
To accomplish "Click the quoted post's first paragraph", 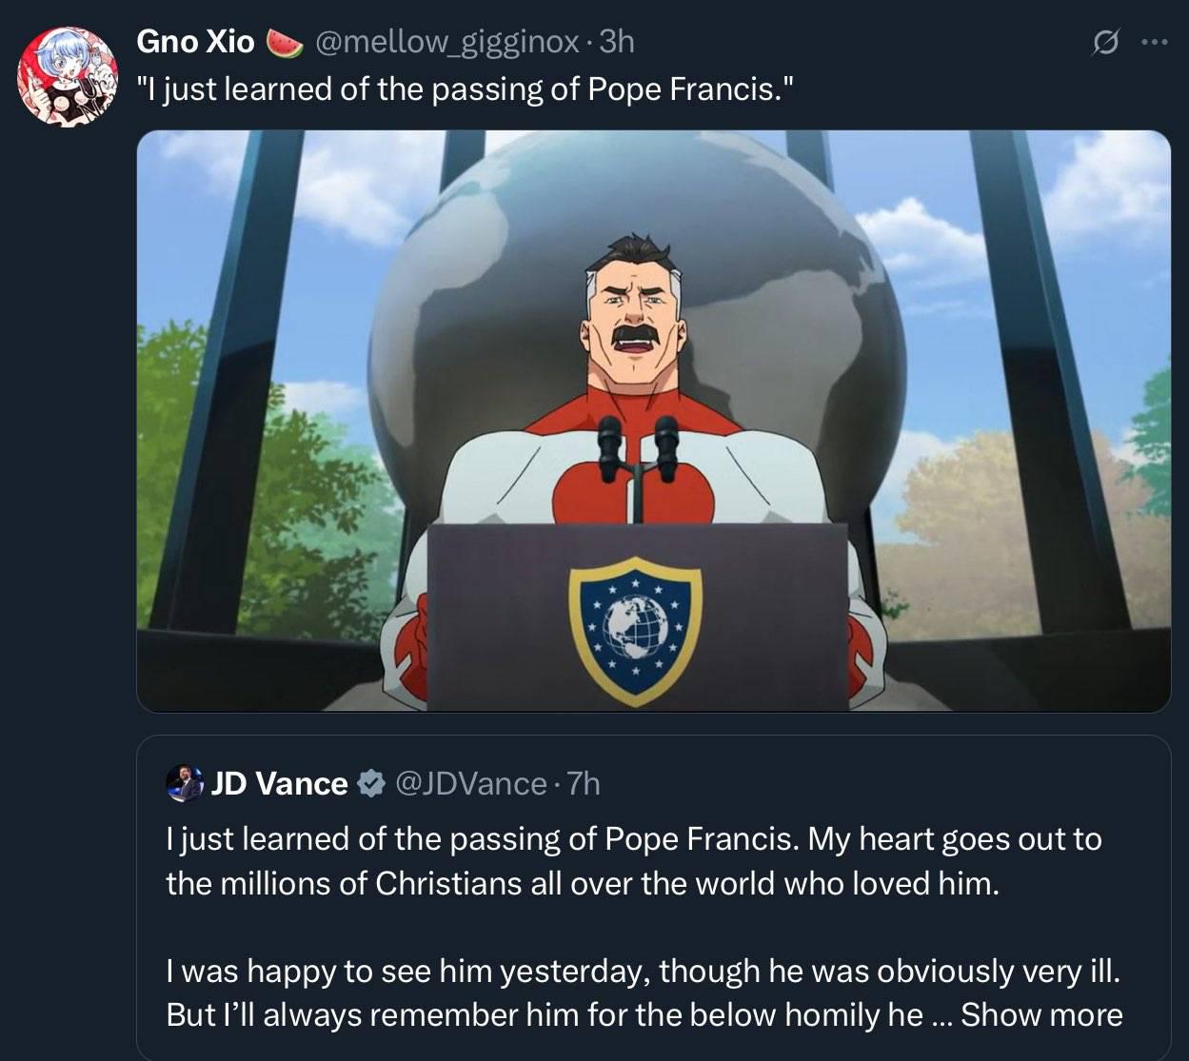I will click(x=633, y=861).
